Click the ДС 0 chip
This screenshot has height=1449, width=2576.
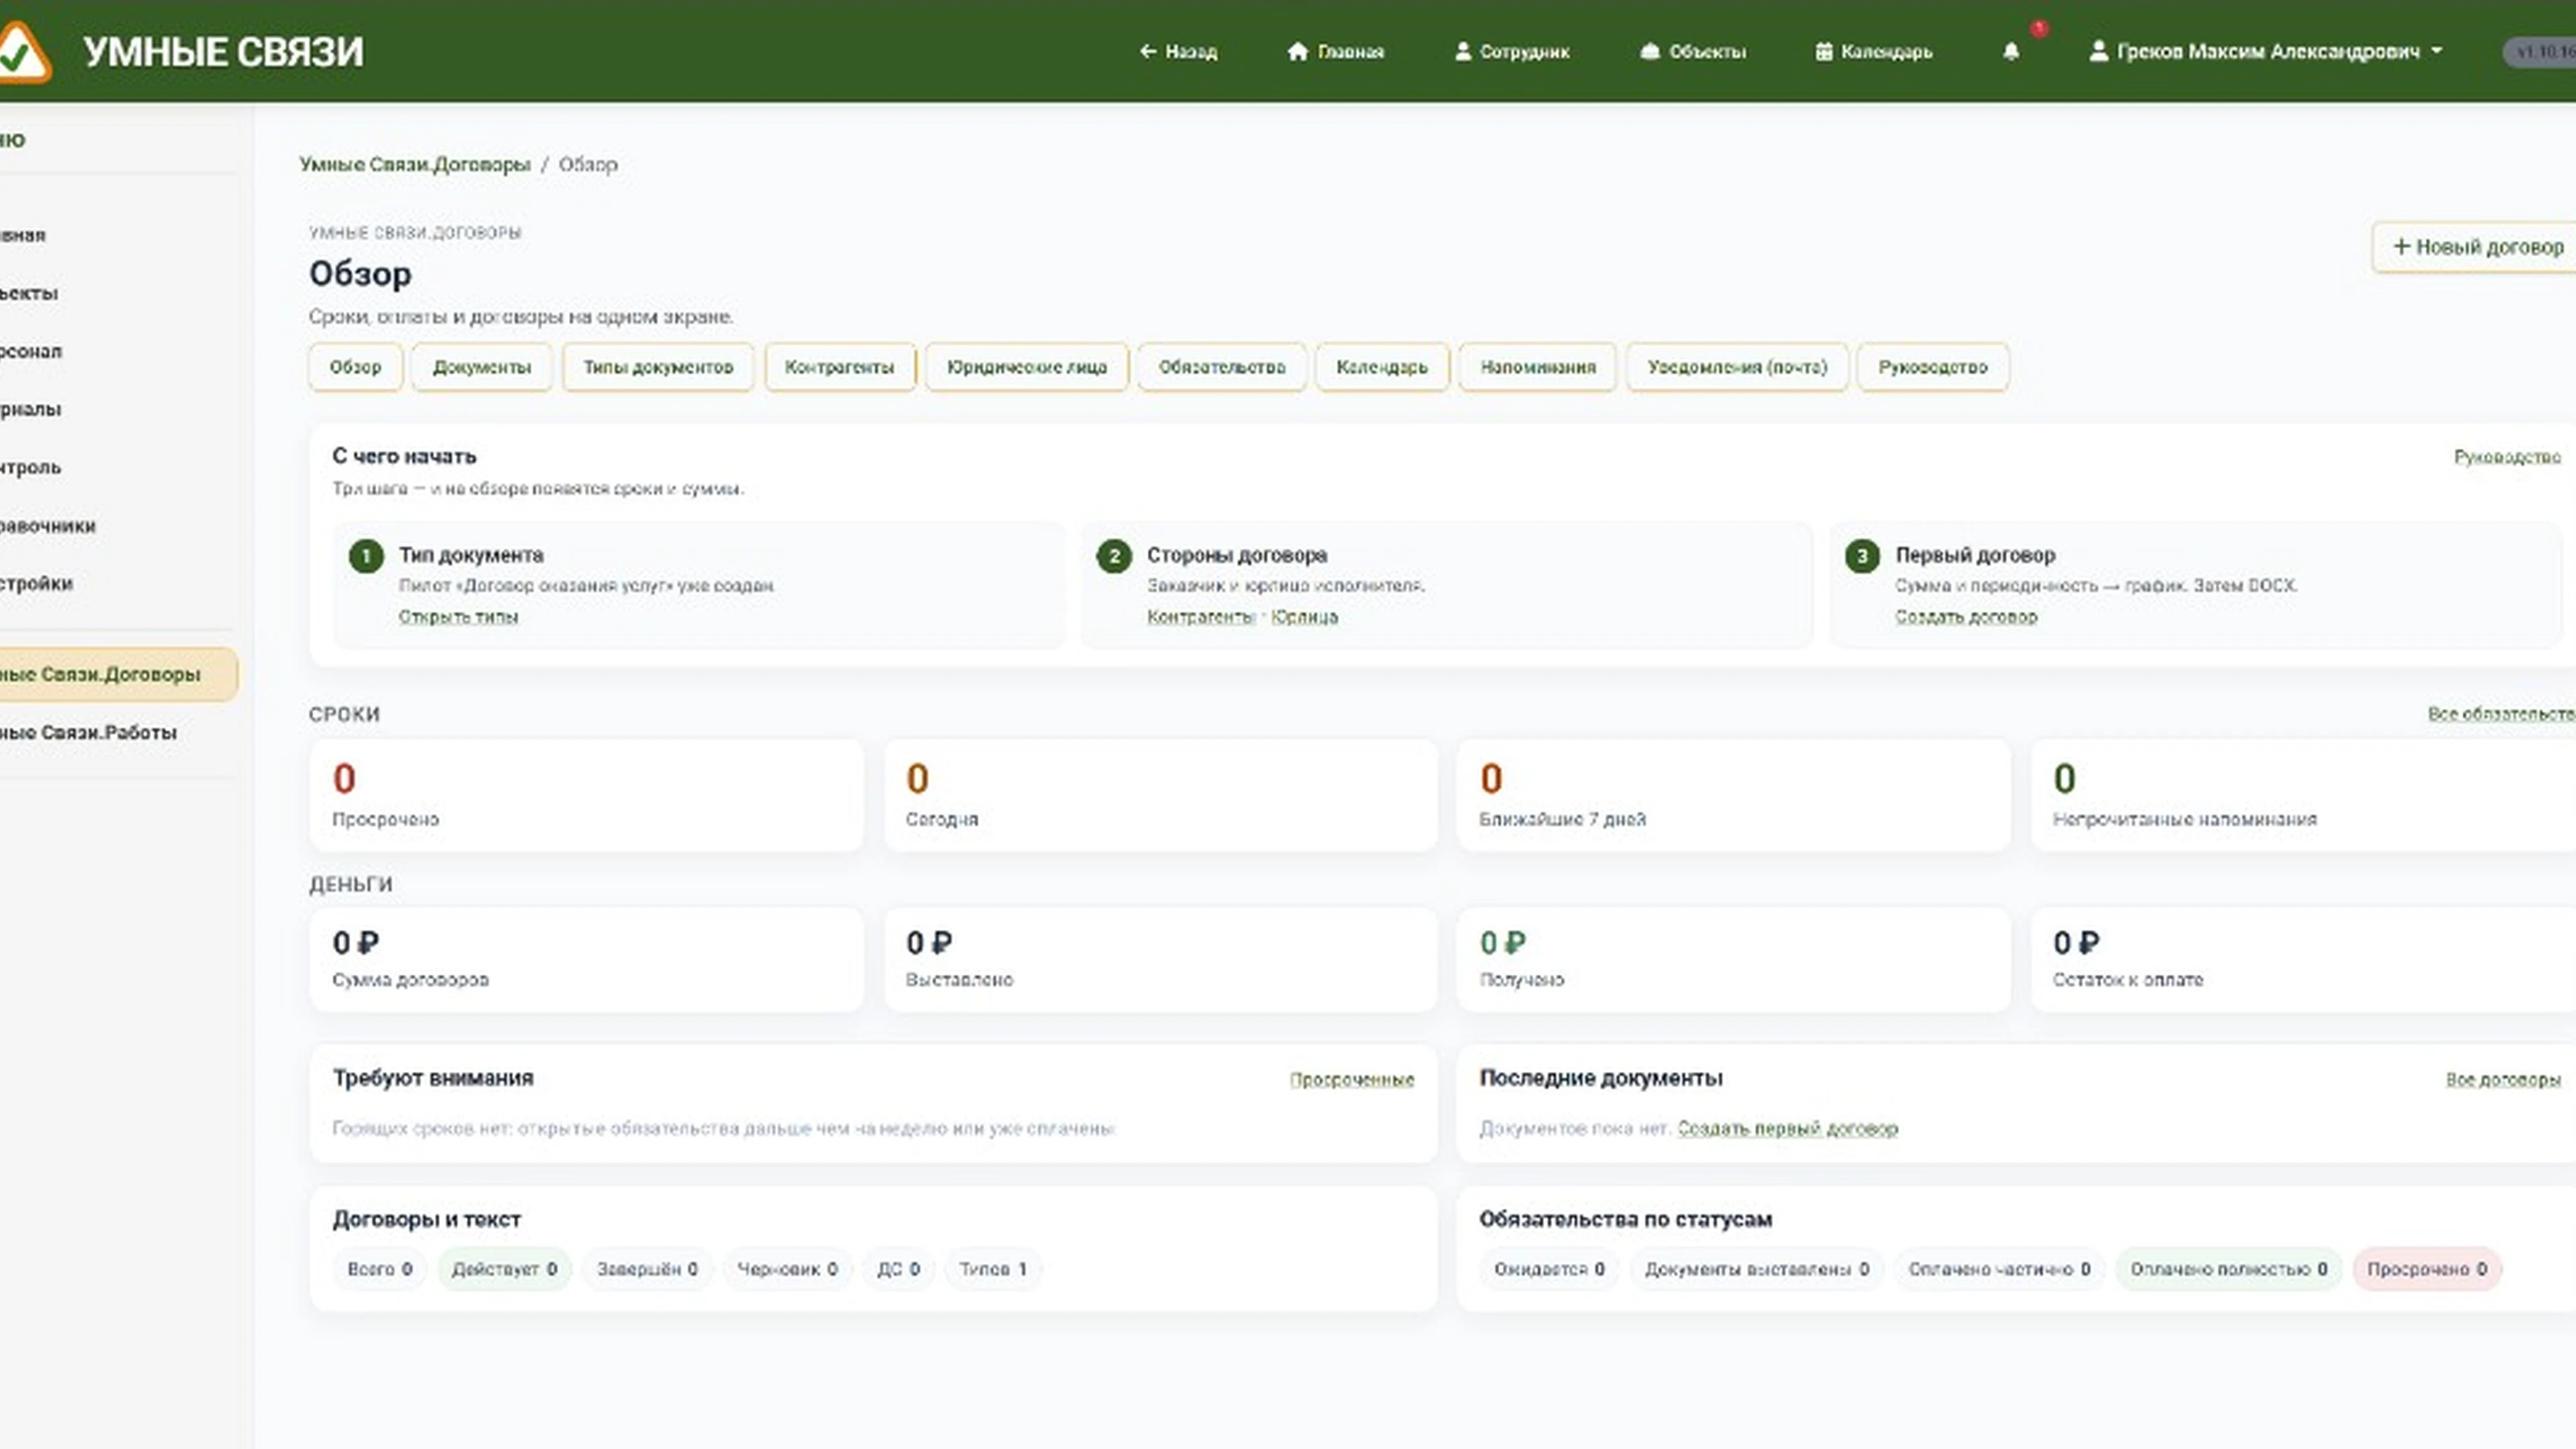click(898, 1269)
